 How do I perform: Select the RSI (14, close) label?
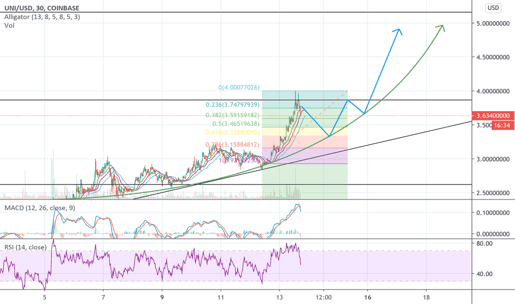[x=25, y=247]
